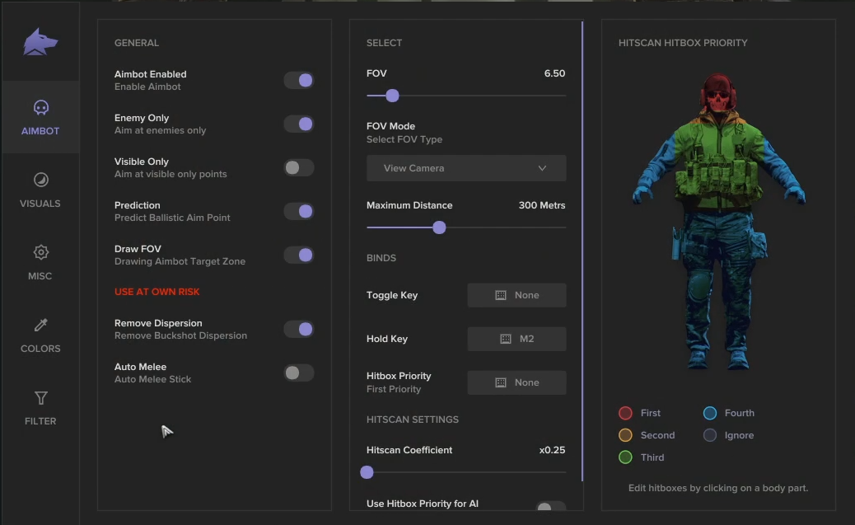
Task: Select the gray Ignore swatch
Action: point(710,435)
